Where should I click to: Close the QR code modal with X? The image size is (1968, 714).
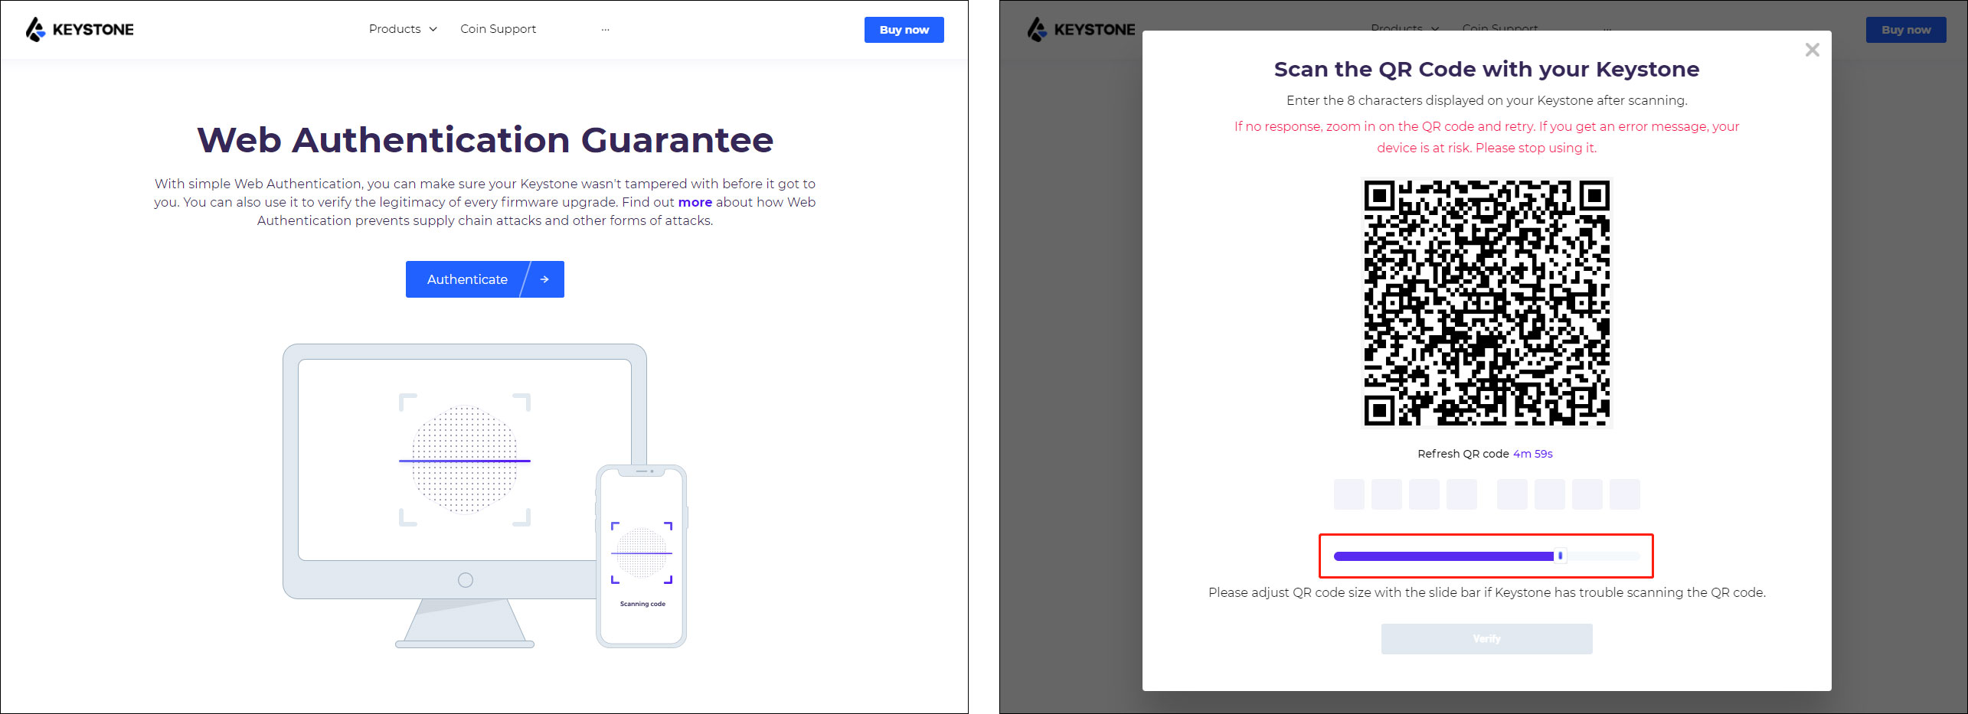pyautogui.click(x=1812, y=50)
